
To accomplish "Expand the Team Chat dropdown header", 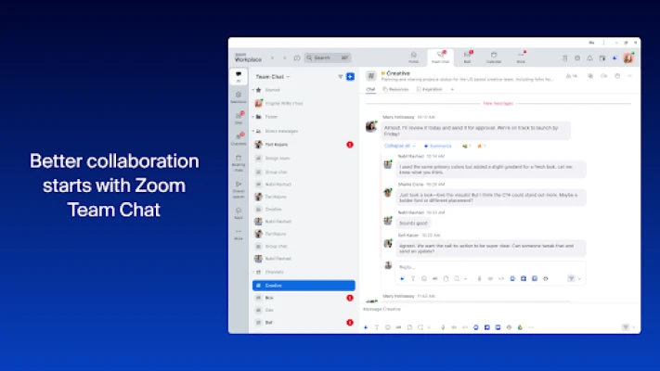I will pos(273,77).
